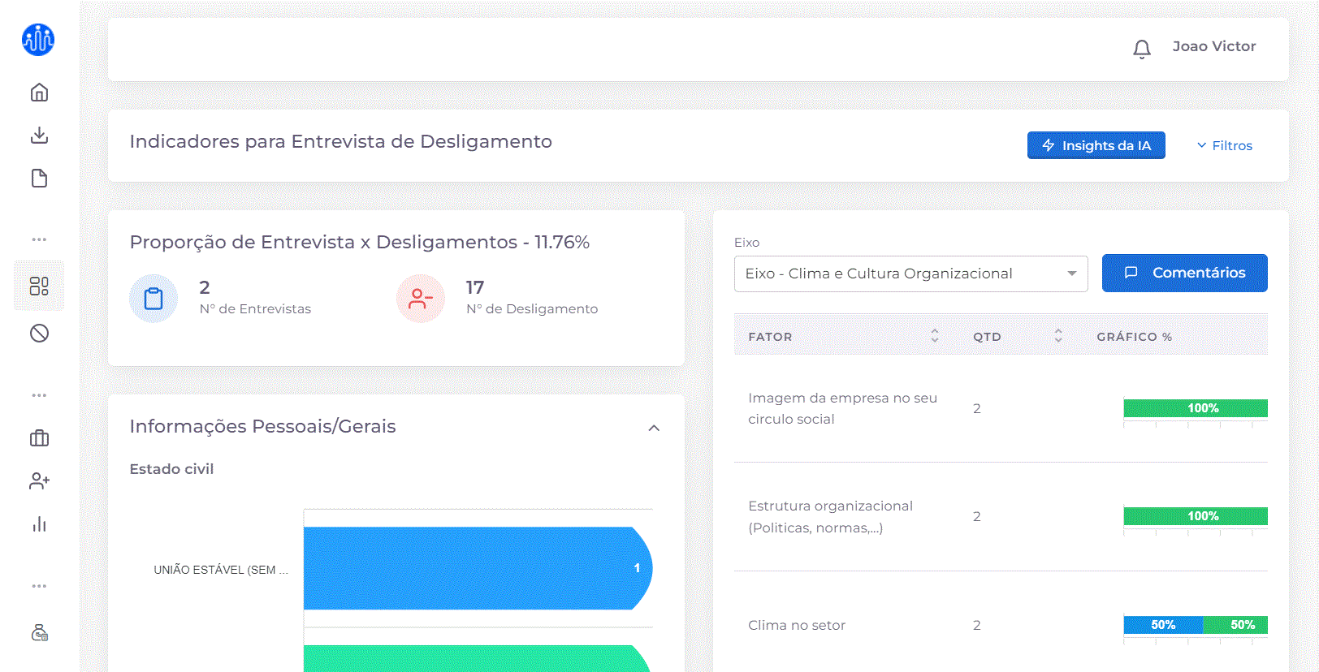1319x672 pixels.
Task: Select the Clima no setor row text
Action: click(796, 625)
